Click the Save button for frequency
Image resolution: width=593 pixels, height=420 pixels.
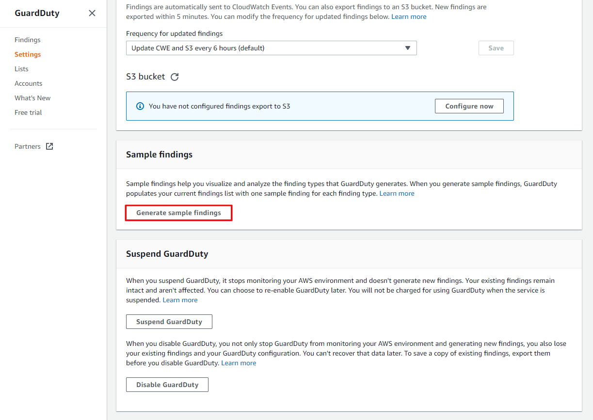[496, 48]
